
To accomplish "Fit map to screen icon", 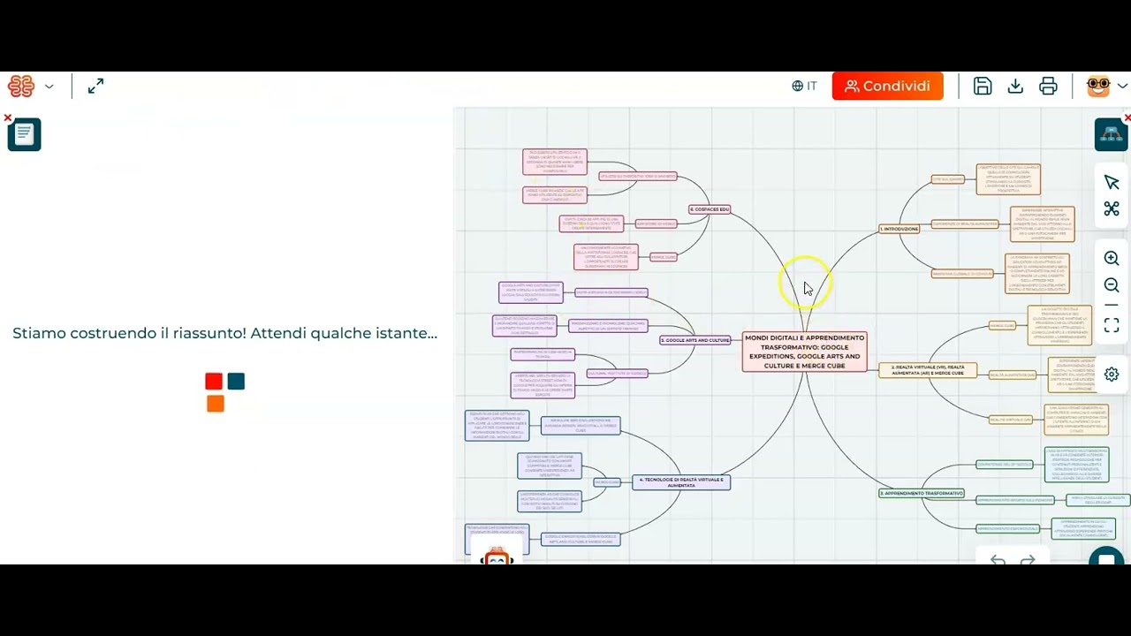I will 1112,326.
